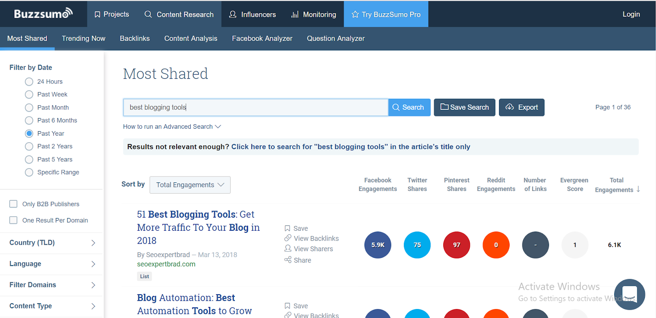Switch to the Most Shared tab
This screenshot has height=318, width=656.
(x=27, y=39)
